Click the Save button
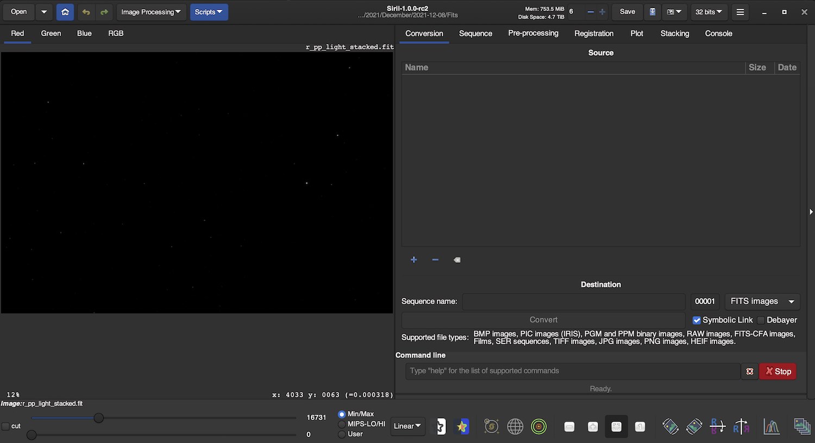The width and height of the screenshot is (815, 443). point(627,12)
